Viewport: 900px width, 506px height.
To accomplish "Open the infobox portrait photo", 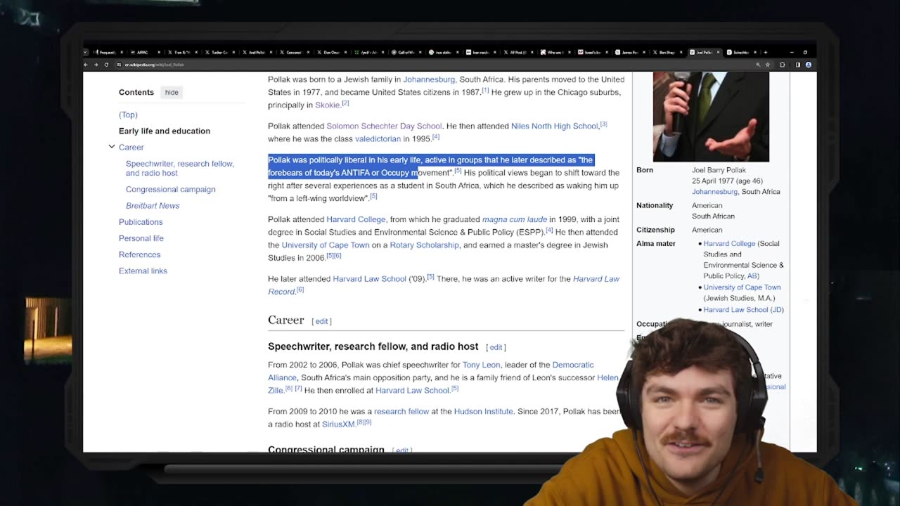I will tap(711, 117).
